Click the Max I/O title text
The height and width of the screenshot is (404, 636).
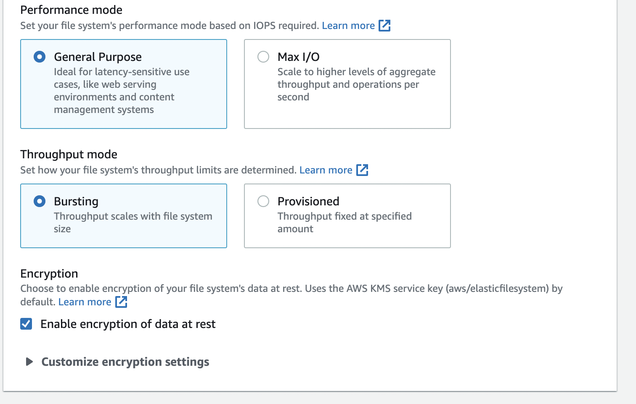coord(299,57)
